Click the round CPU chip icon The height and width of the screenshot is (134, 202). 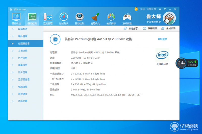click(55, 39)
